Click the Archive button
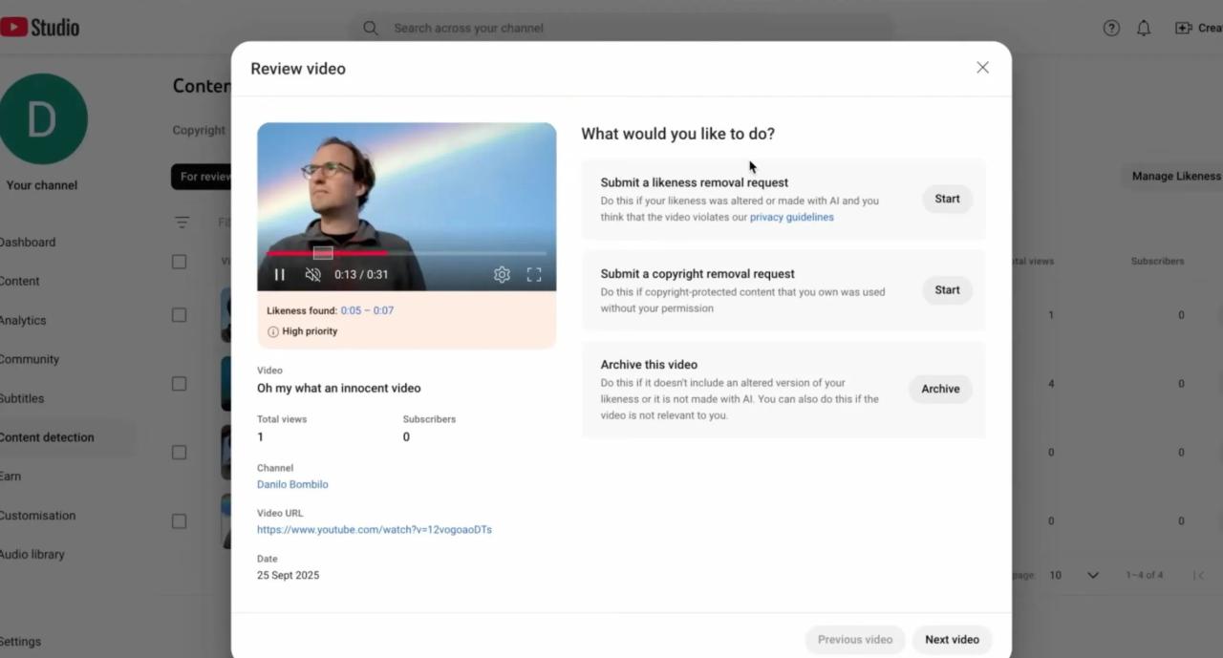 [x=940, y=389]
